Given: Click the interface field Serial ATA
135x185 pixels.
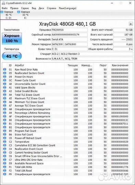Looking at the screenshot, I should 70,39.
